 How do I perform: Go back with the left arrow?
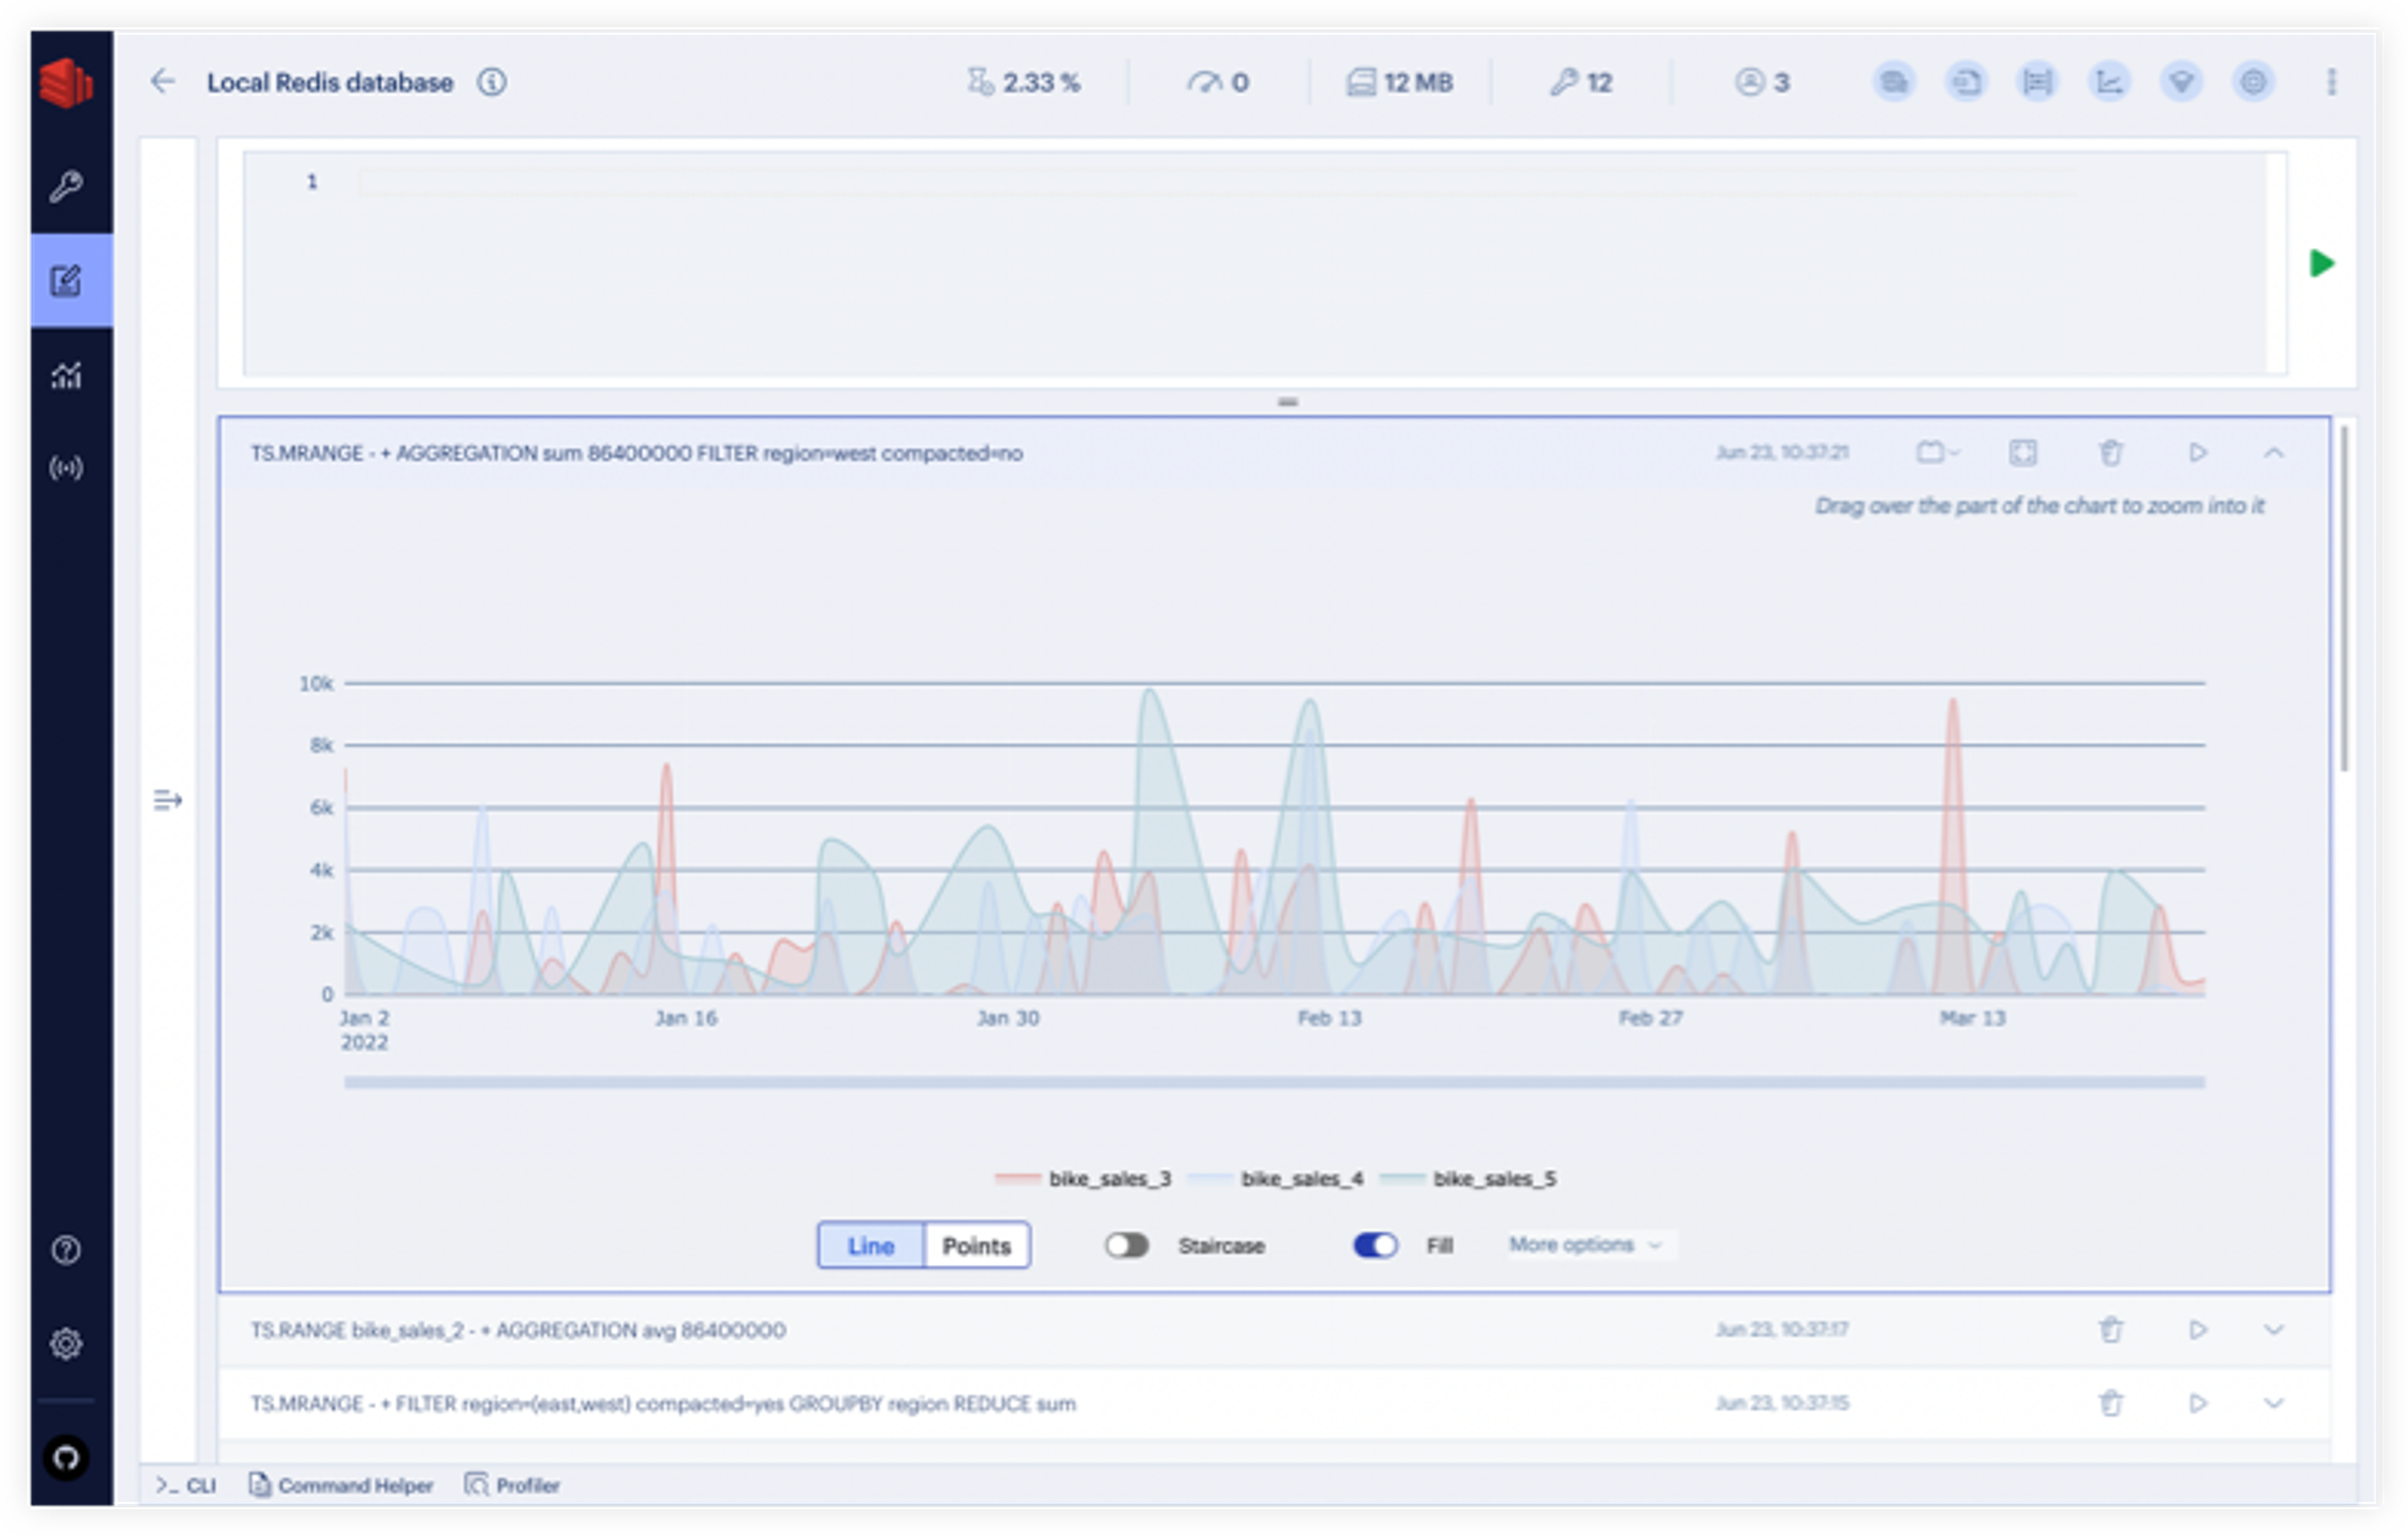pyautogui.click(x=163, y=81)
